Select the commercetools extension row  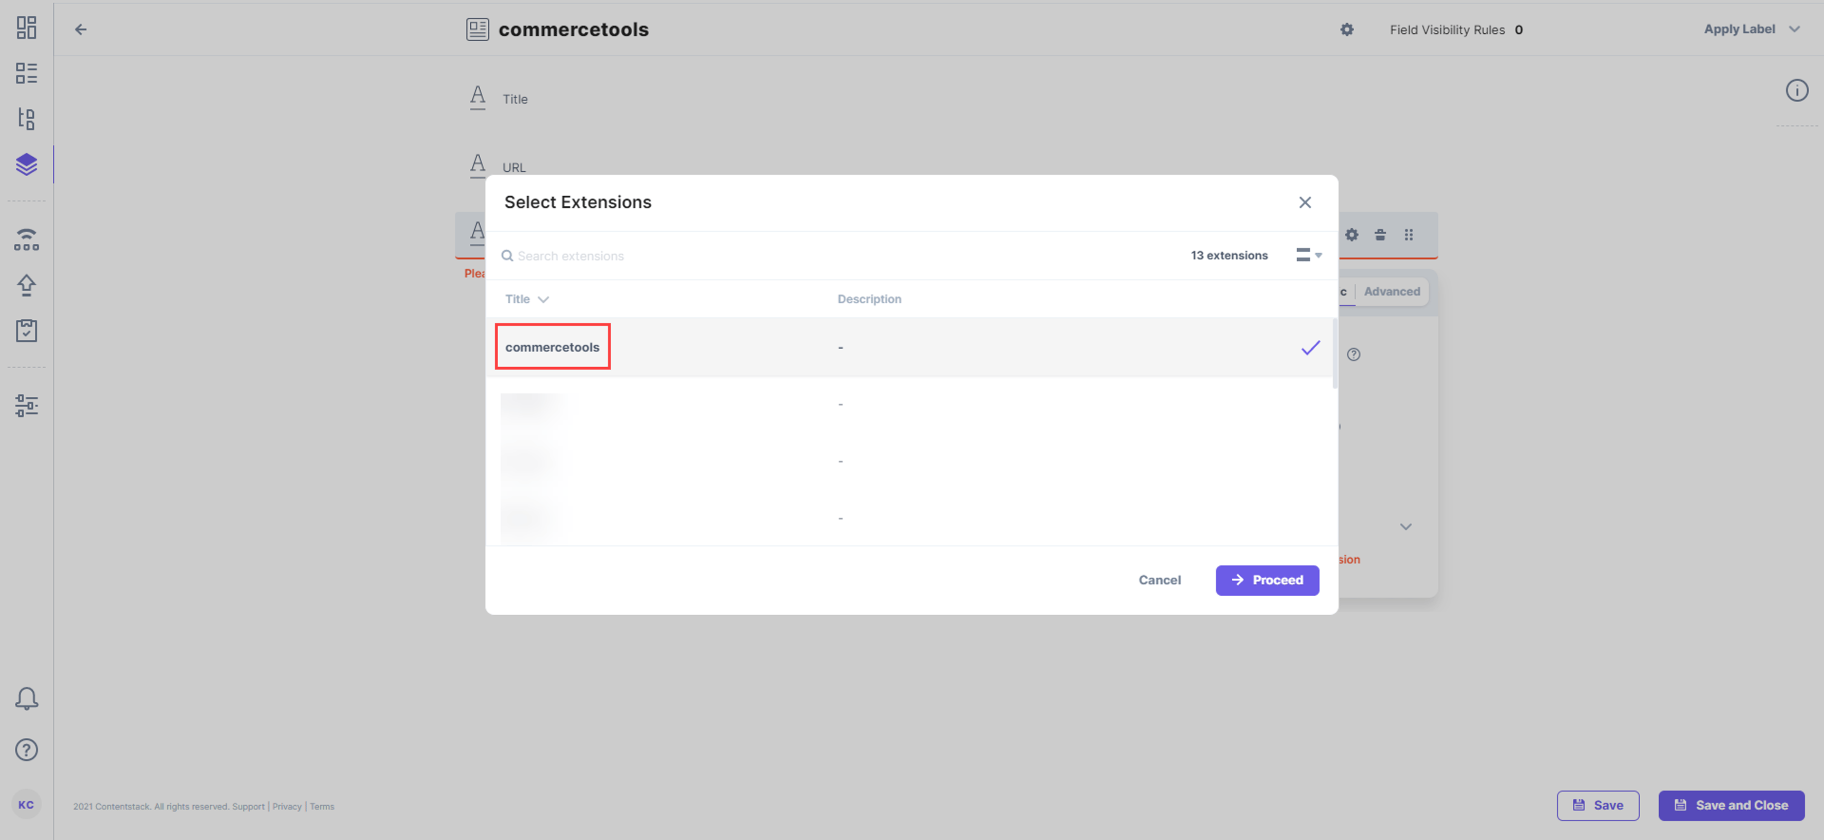click(x=909, y=347)
